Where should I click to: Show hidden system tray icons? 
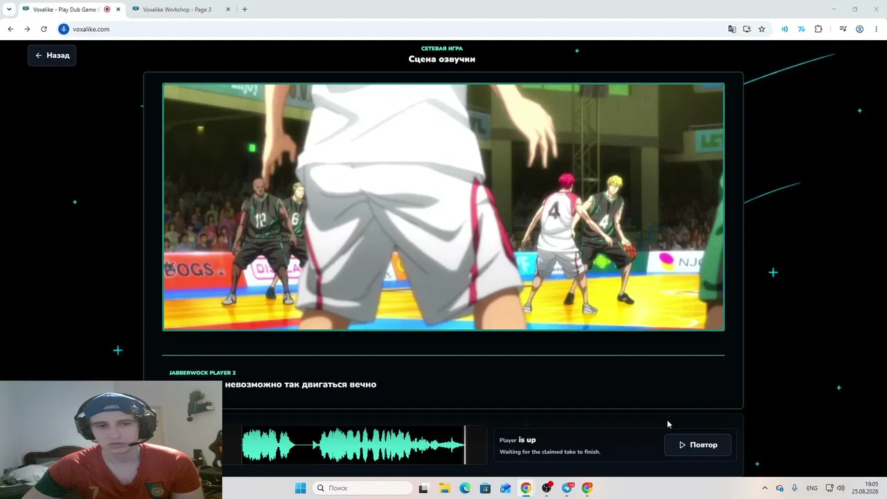(765, 488)
